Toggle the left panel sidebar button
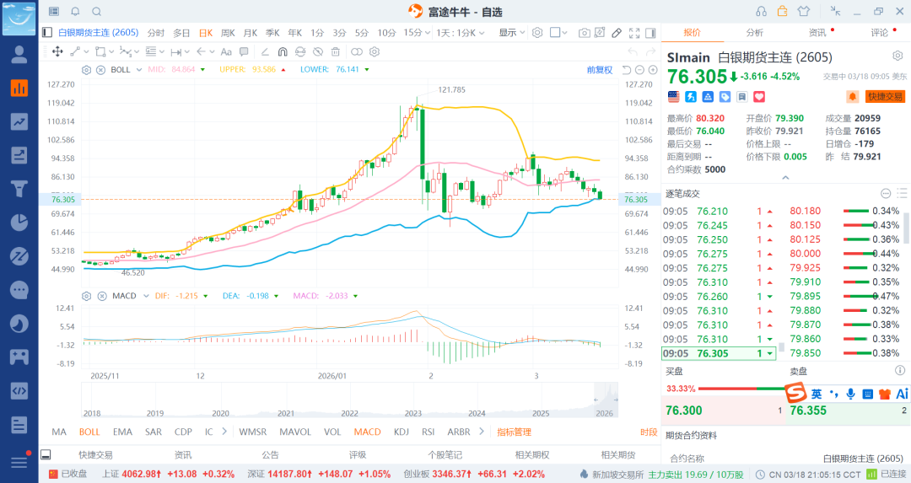Screen dimensions: 911x483 coord(47,33)
